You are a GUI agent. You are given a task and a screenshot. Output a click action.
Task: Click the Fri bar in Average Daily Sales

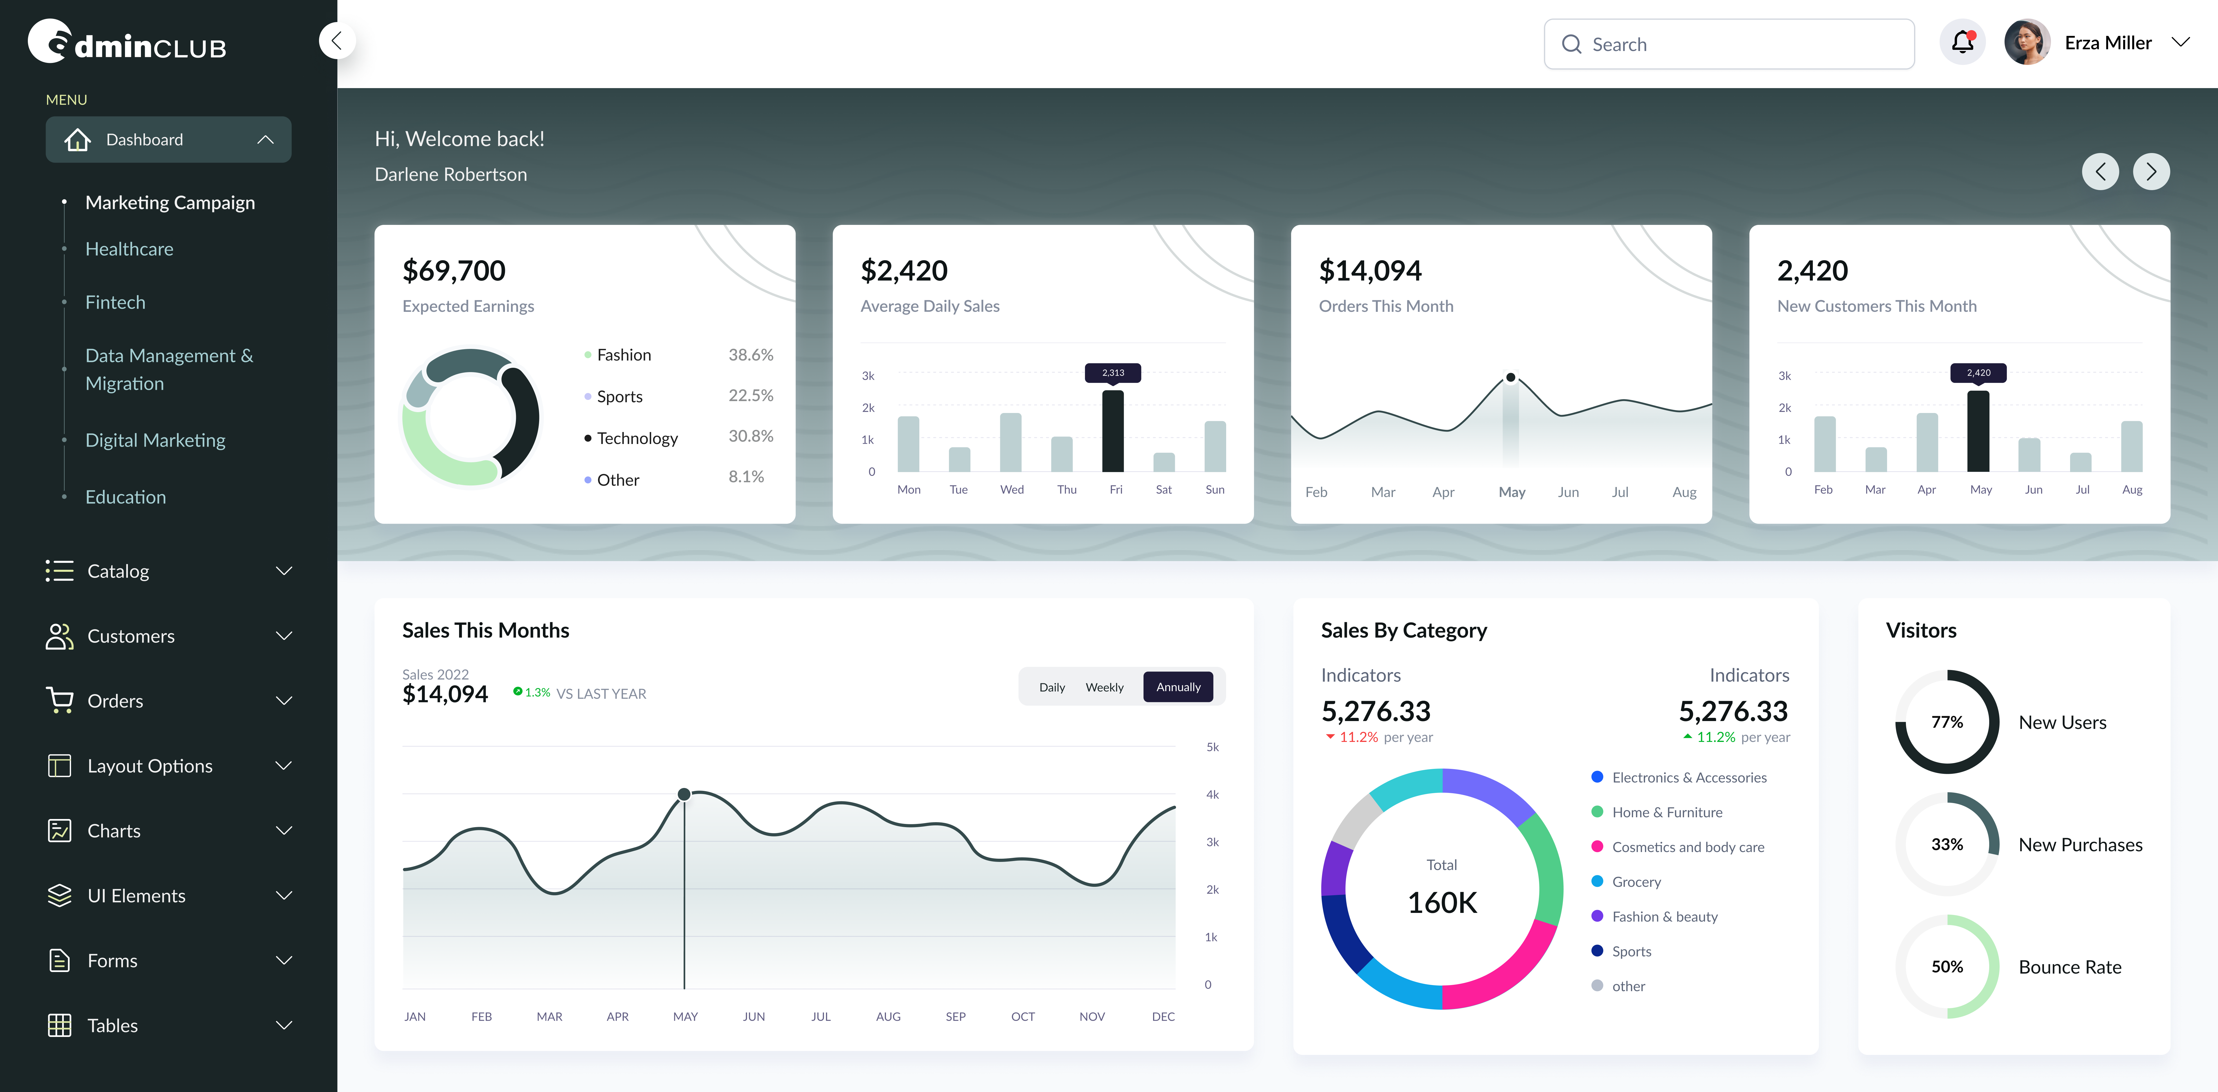pos(1113,431)
